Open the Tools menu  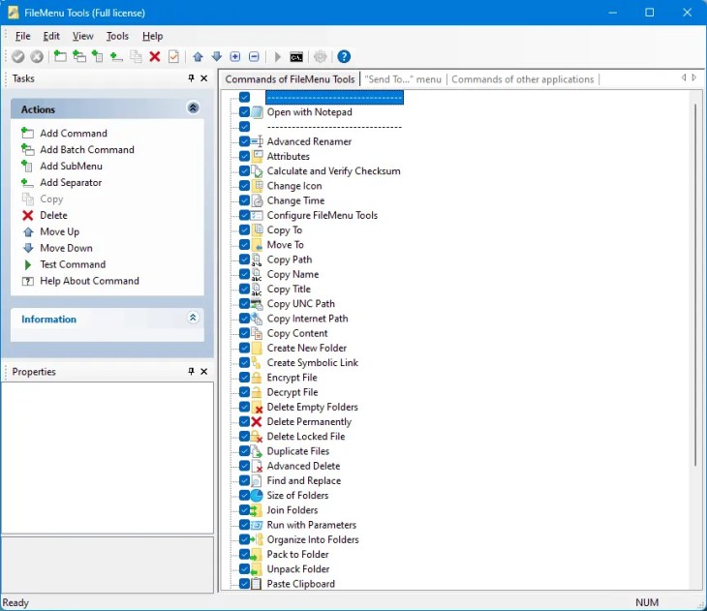[117, 36]
